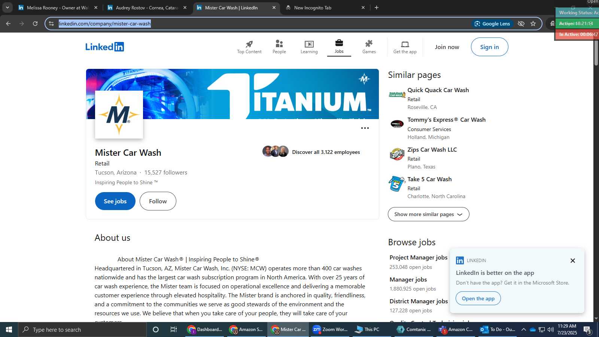Open Learning navigation item
The width and height of the screenshot is (599, 337).
pyautogui.click(x=309, y=47)
